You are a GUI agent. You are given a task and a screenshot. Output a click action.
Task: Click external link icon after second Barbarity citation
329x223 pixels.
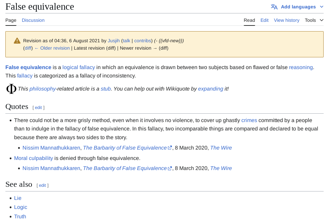pyautogui.click(x=170, y=168)
